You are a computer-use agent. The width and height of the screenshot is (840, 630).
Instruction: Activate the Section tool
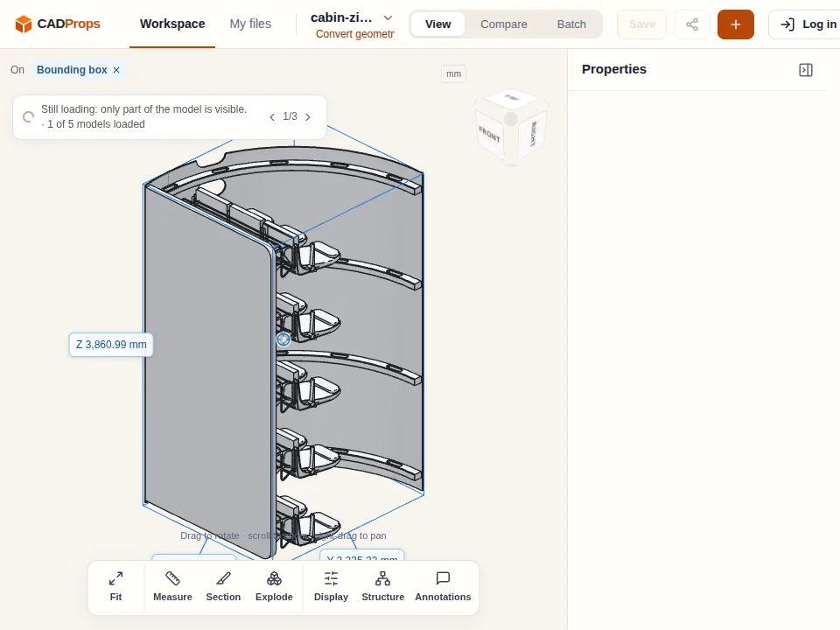(223, 586)
